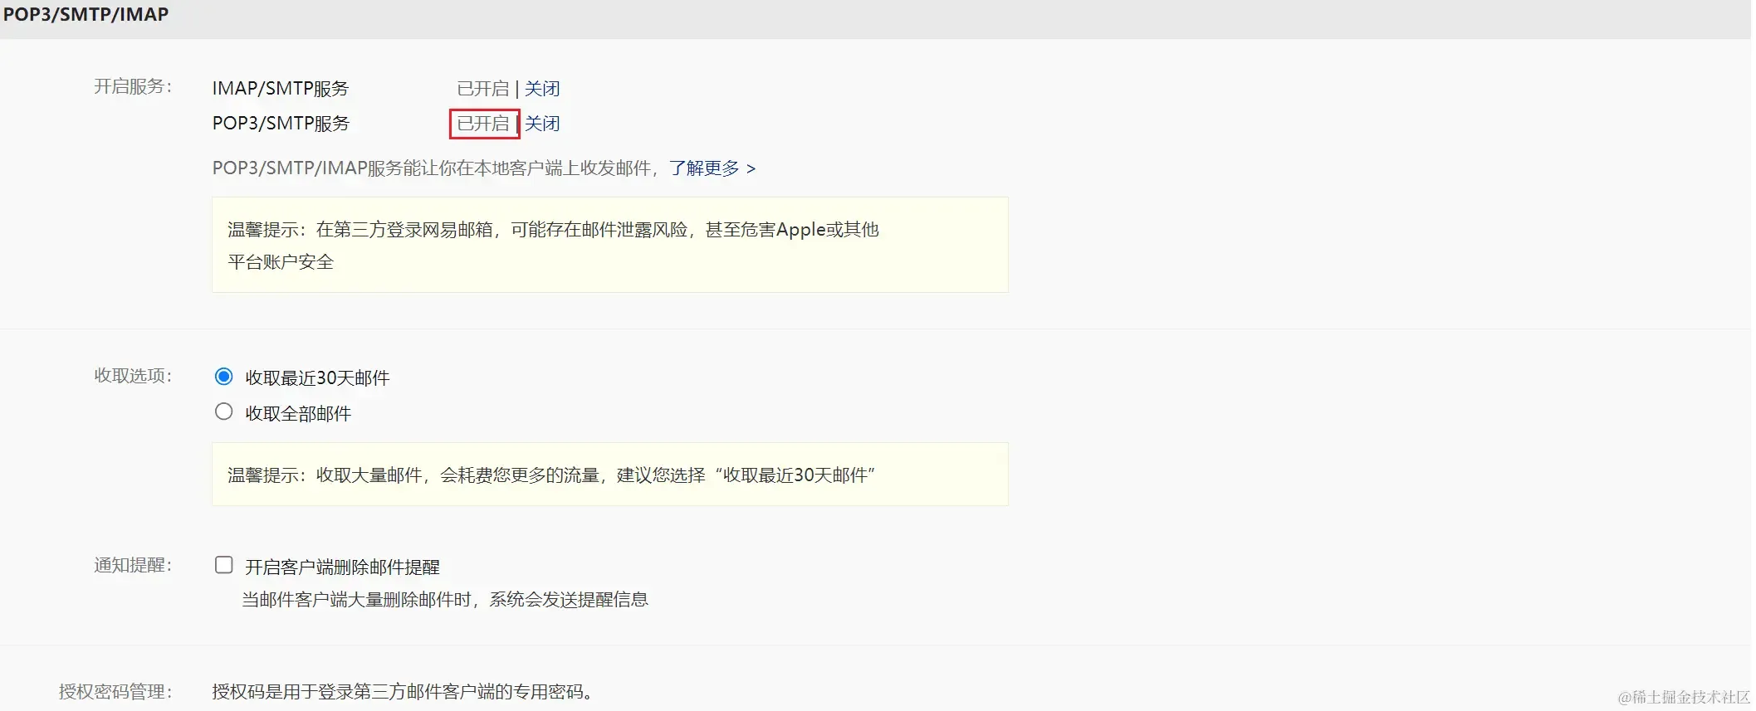Click the 收取大量邮件 traffic tip box
The width and height of the screenshot is (1756, 711).
pos(609,475)
